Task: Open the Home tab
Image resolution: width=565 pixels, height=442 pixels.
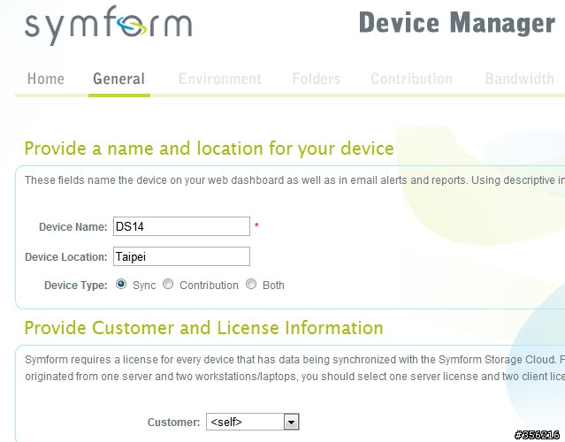Action: point(46,79)
